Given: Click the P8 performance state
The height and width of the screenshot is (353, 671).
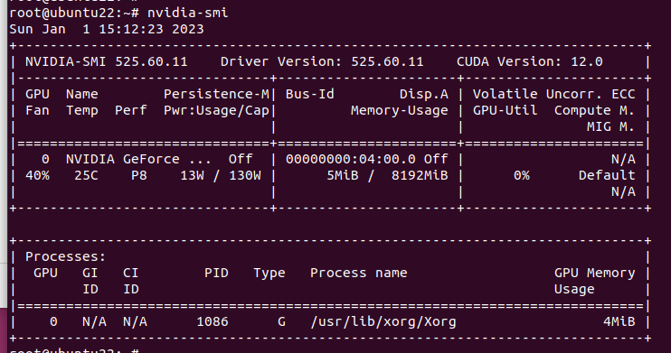Looking at the screenshot, I should tap(139, 175).
